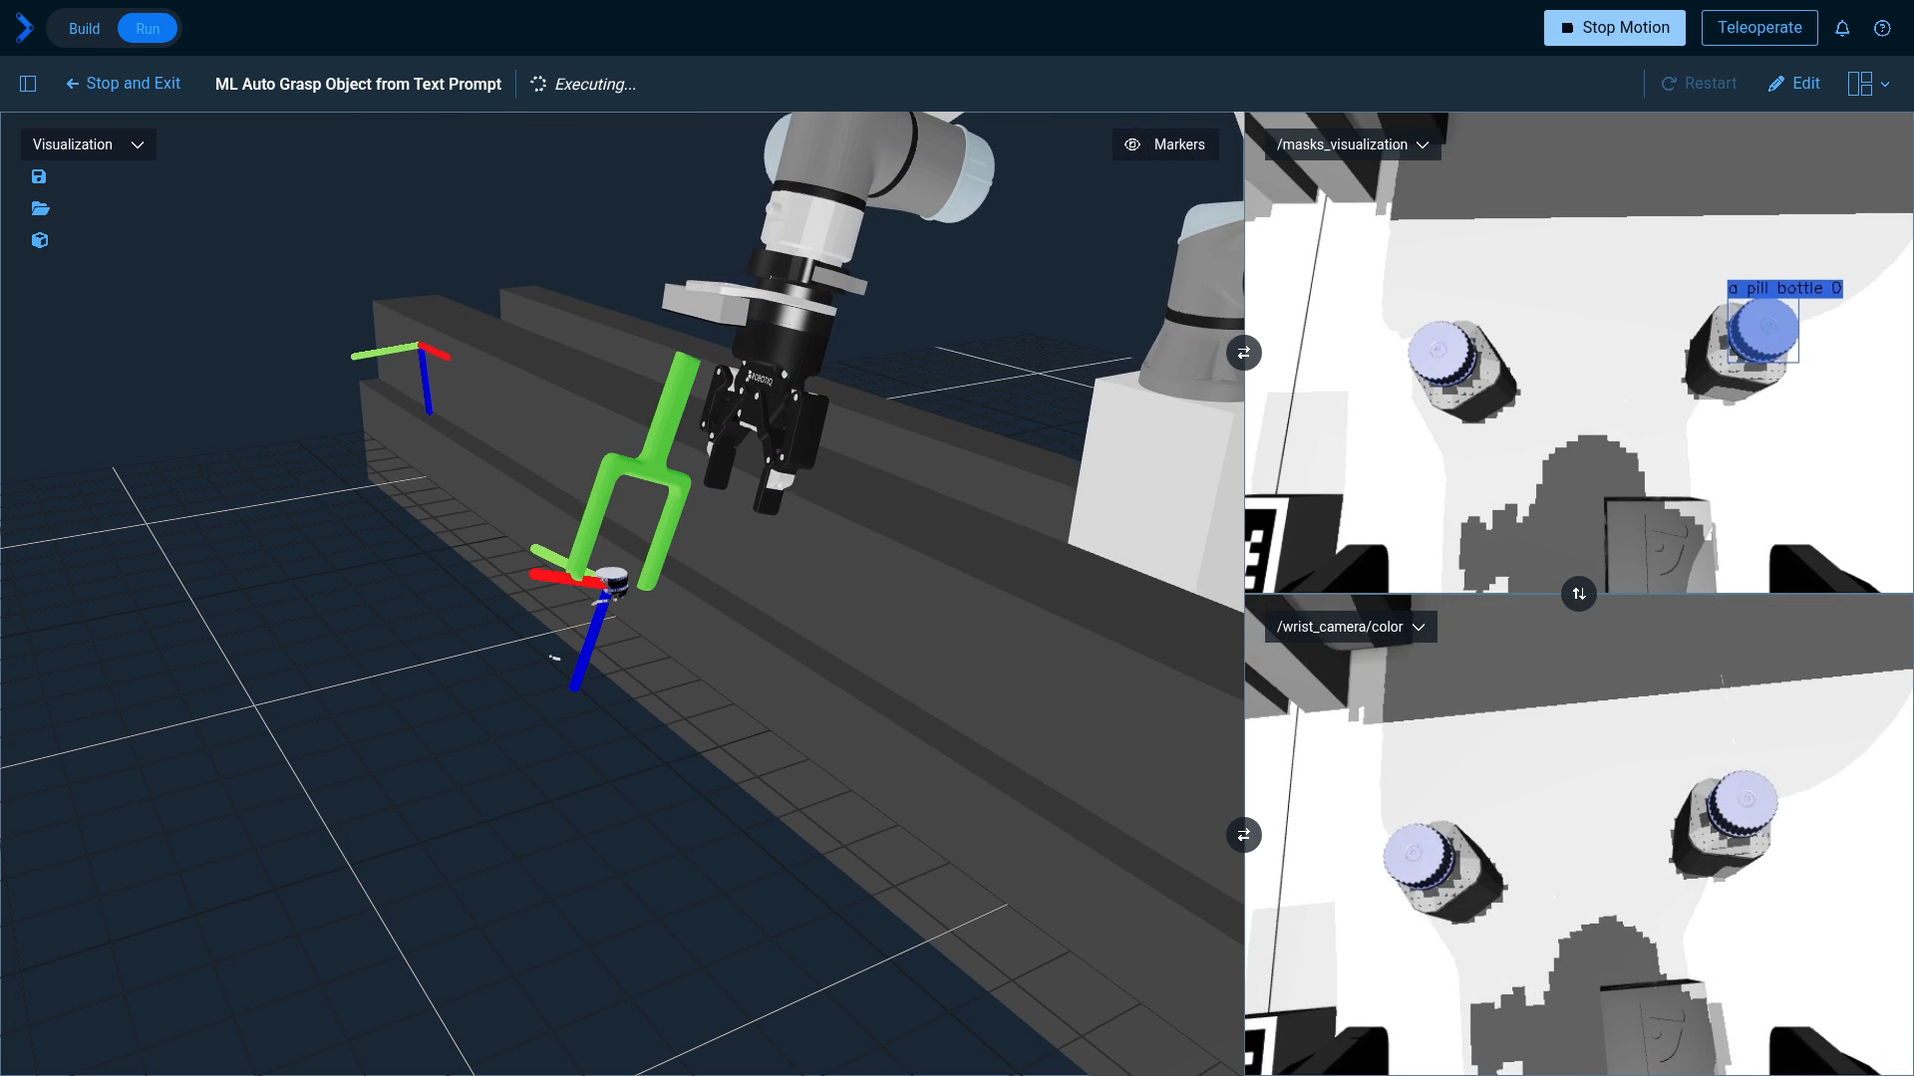Click Stop and Exit link
This screenshot has height=1076, width=1914.
click(124, 84)
